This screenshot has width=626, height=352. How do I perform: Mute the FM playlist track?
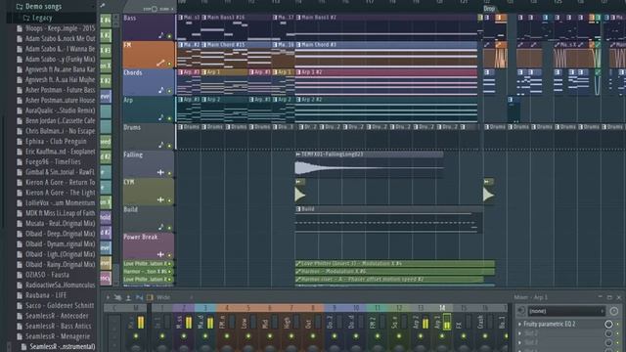(x=169, y=64)
